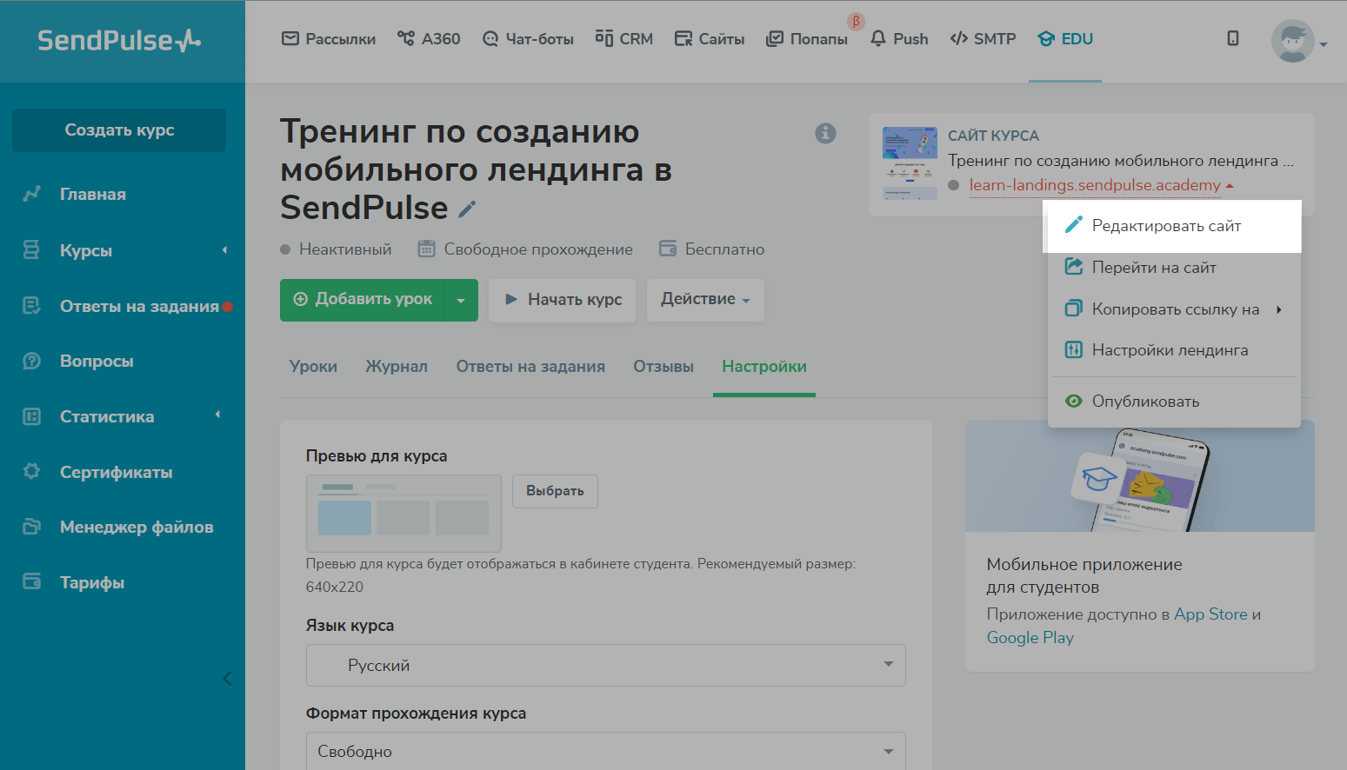1347x770 pixels.
Task: Click the pencil icon beside course title
Action: [x=467, y=209]
